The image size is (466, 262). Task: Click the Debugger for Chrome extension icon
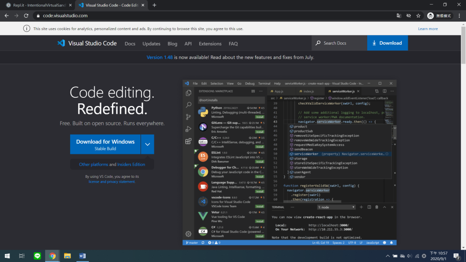coord(203,171)
